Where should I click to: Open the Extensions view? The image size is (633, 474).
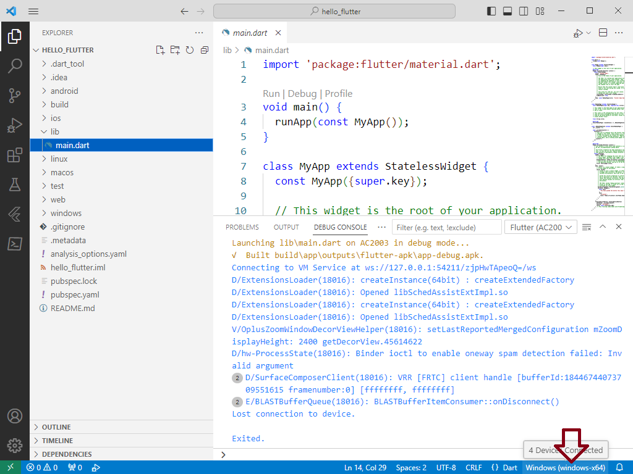pos(15,155)
